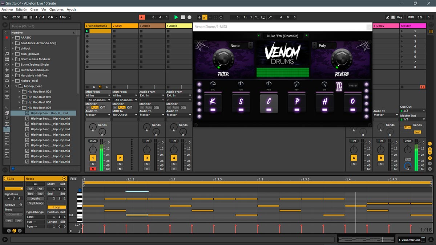Select the Guitar.Midi.Samples folder

pos(35,70)
